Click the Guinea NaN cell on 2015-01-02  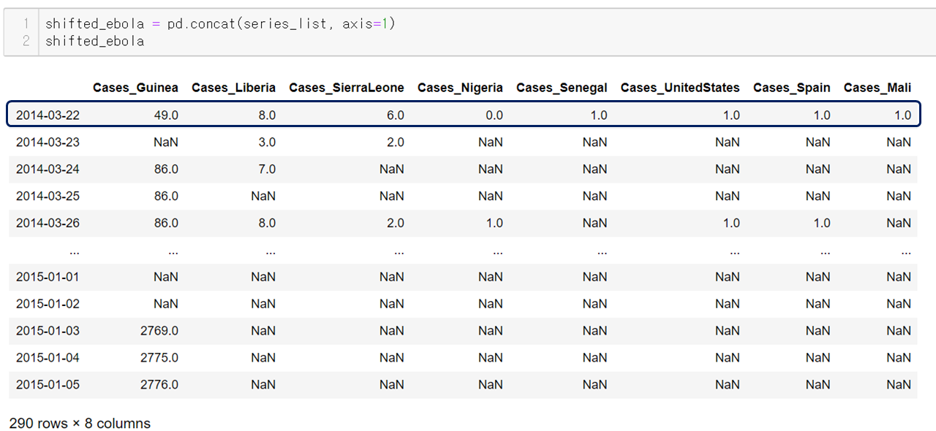coord(166,304)
